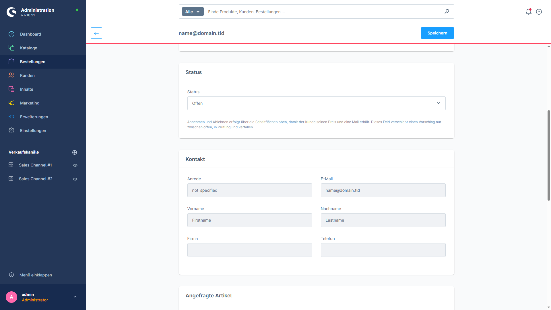Open the Einstellungen menu entry
The image size is (551, 310).
pos(43,131)
